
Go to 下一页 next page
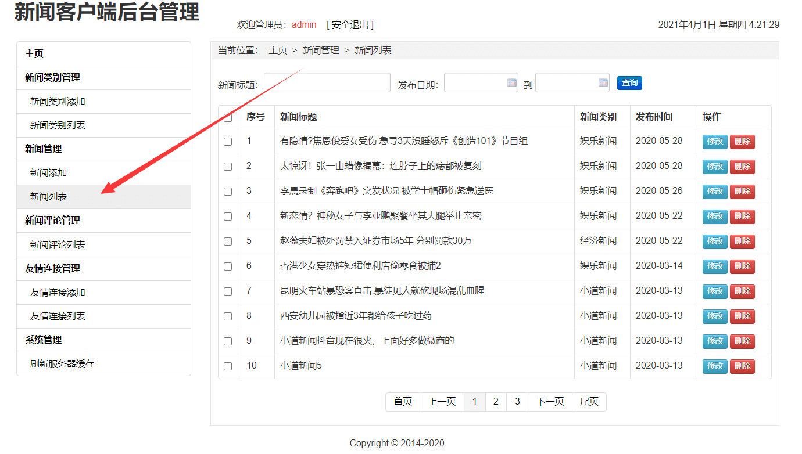[x=550, y=402]
